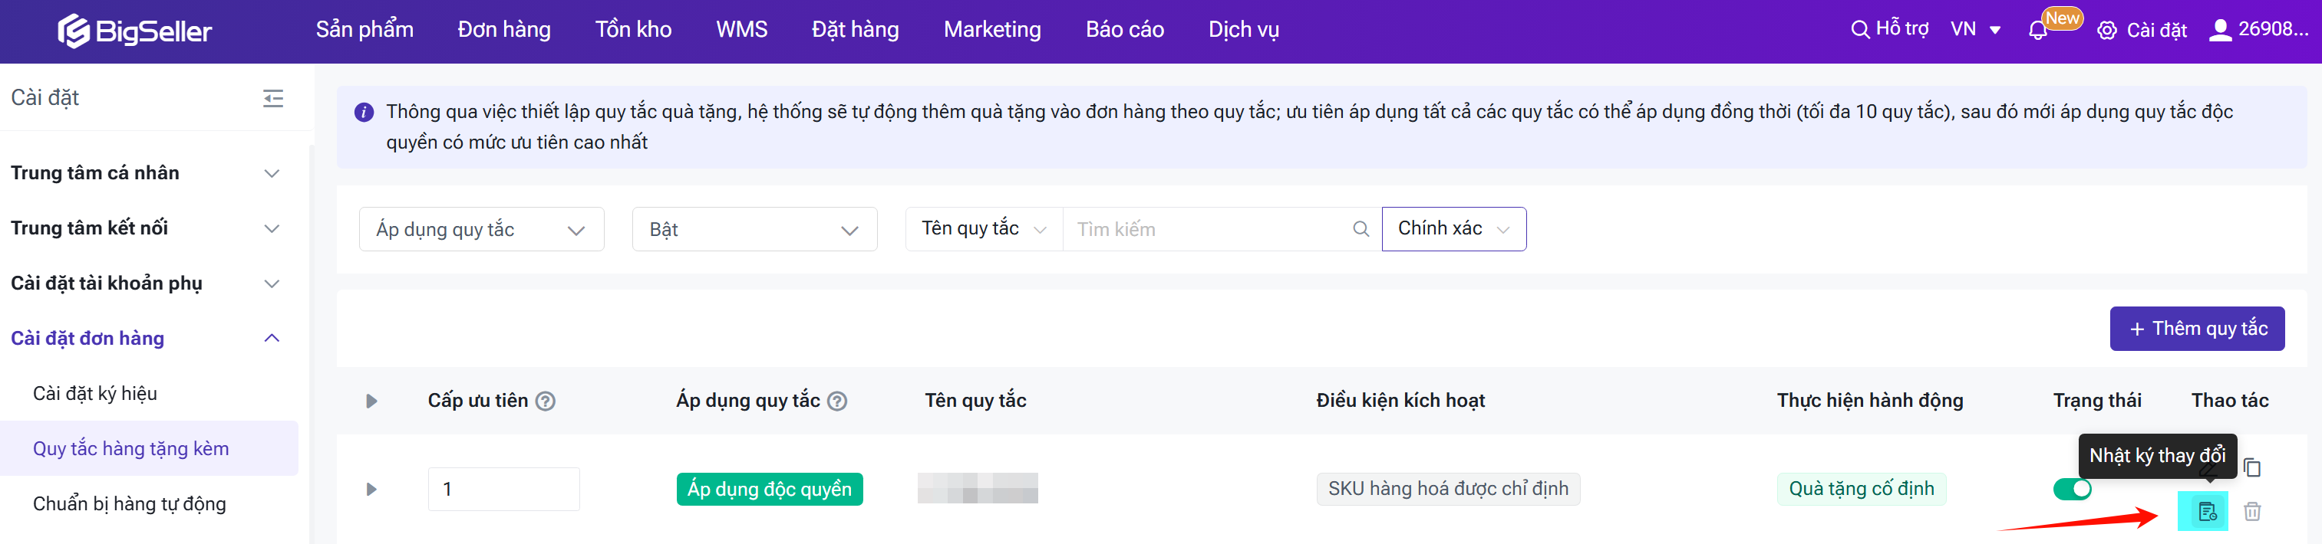This screenshot has height=544, width=2322.
Task: Expand the first rule row arrow
Action: pos(371,489)
